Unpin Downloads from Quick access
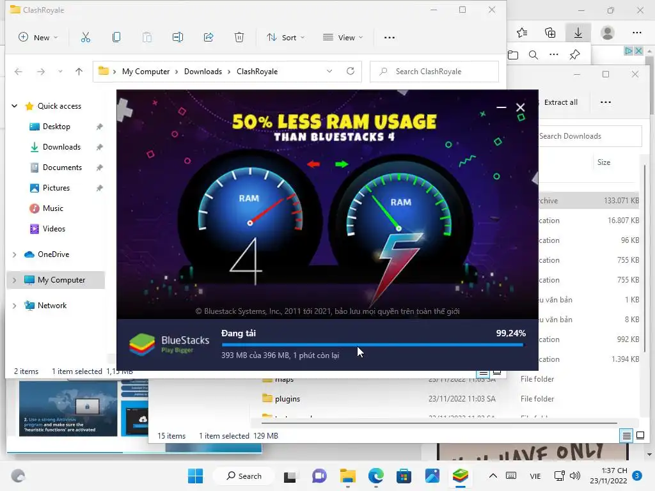The height and width of the screenshot is (491, 655). pos(99,147)
